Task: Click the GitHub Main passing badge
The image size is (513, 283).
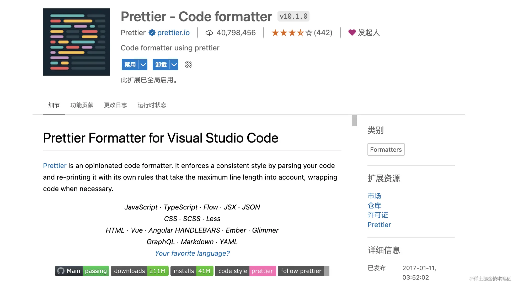Action: tap(82, 271)
